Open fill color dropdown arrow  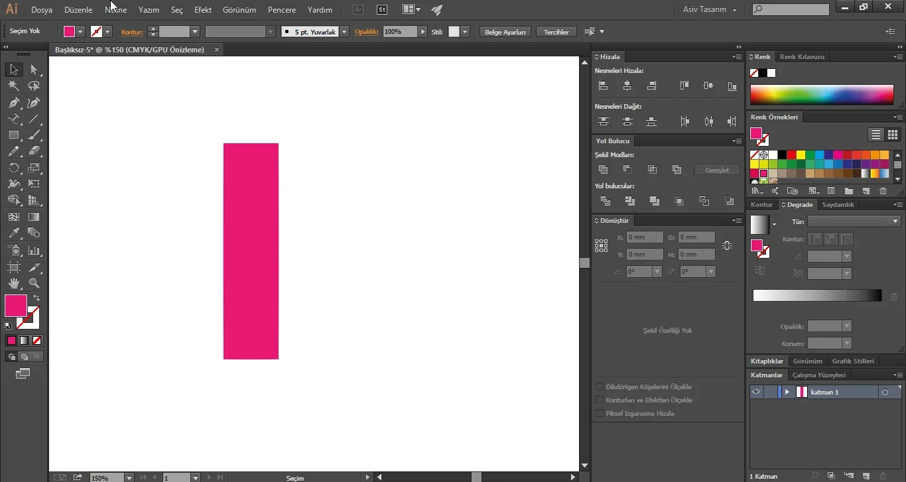click(x=80, y=32)
